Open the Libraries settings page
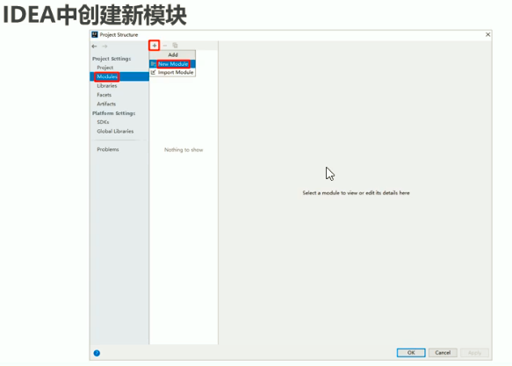 [107, 86]
